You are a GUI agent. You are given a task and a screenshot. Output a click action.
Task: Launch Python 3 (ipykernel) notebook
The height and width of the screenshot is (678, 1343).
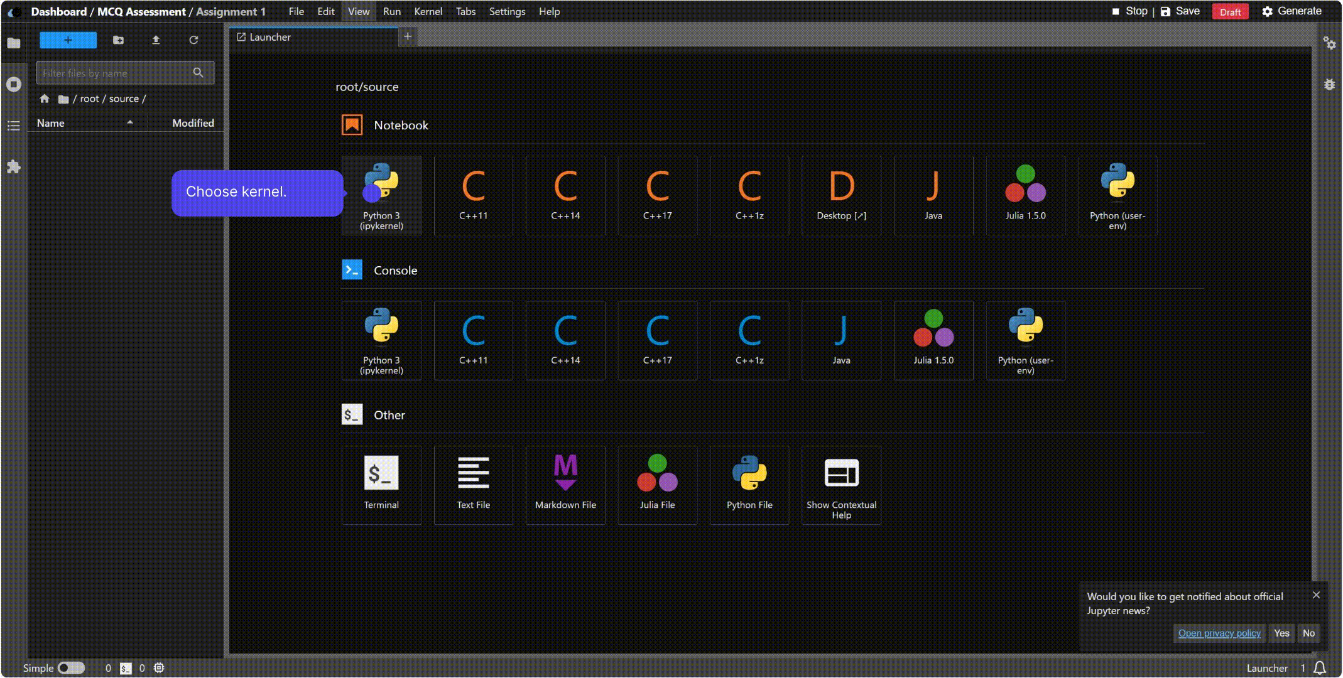(x=381, y=196)
